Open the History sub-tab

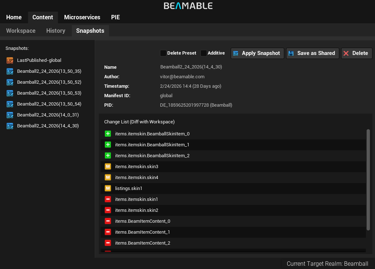56,31
